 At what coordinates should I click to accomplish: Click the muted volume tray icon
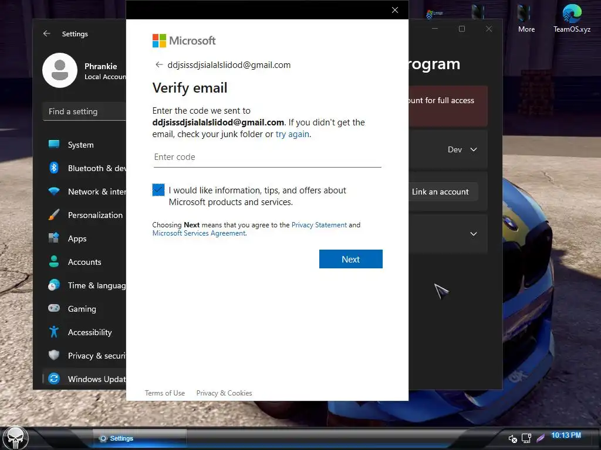pos(512,438)
